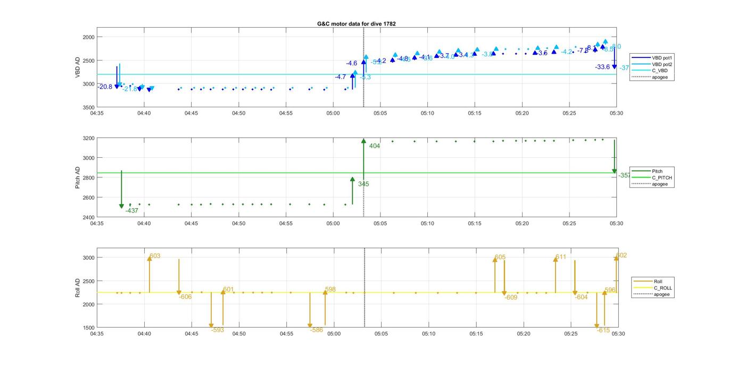Click the "-586" roll move label
This screenshot has height=368, width=745.
(x=316, y=330)
